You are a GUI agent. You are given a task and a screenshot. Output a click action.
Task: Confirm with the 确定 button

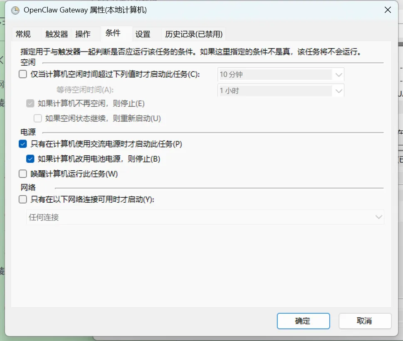[x=303, y=321]
